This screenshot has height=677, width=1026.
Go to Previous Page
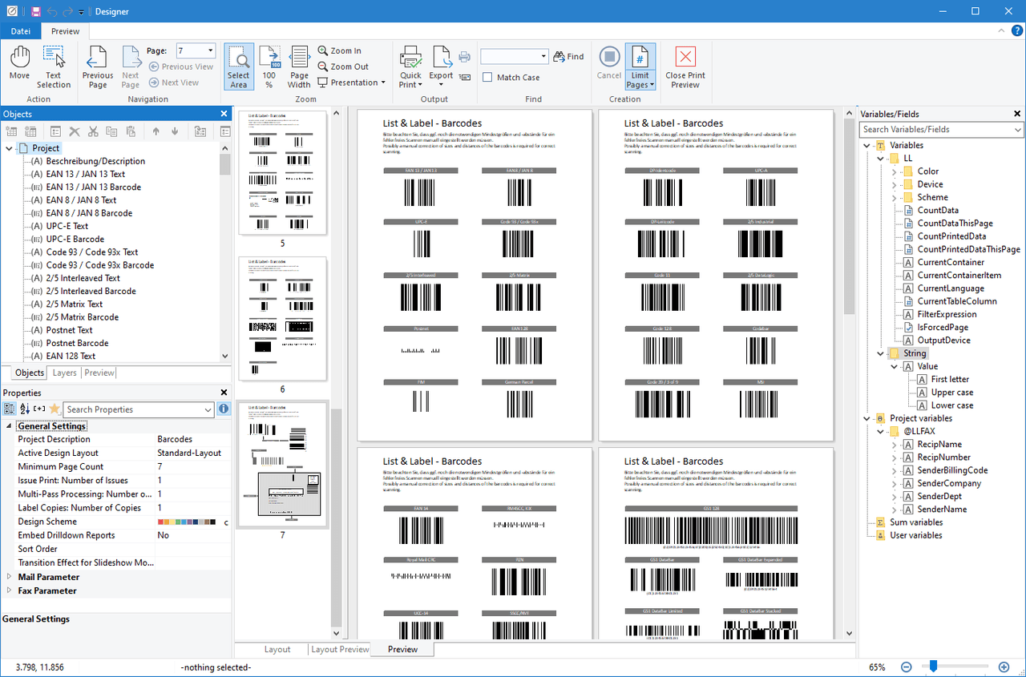pos(98,67)
